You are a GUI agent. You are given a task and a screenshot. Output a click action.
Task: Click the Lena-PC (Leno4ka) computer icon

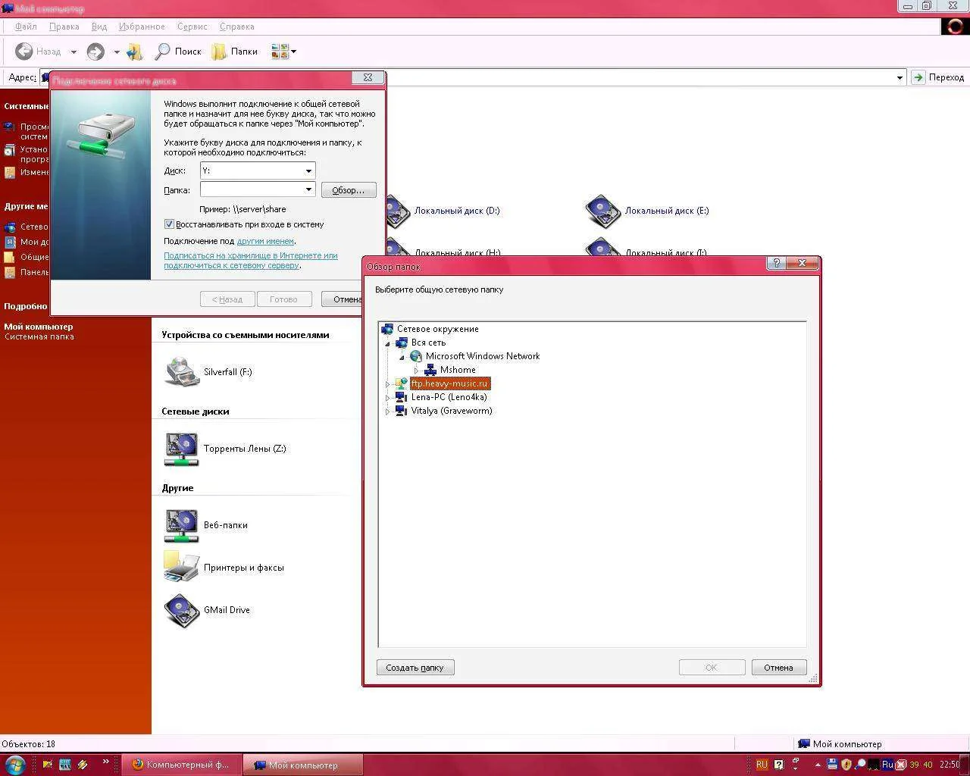(402, 397)
